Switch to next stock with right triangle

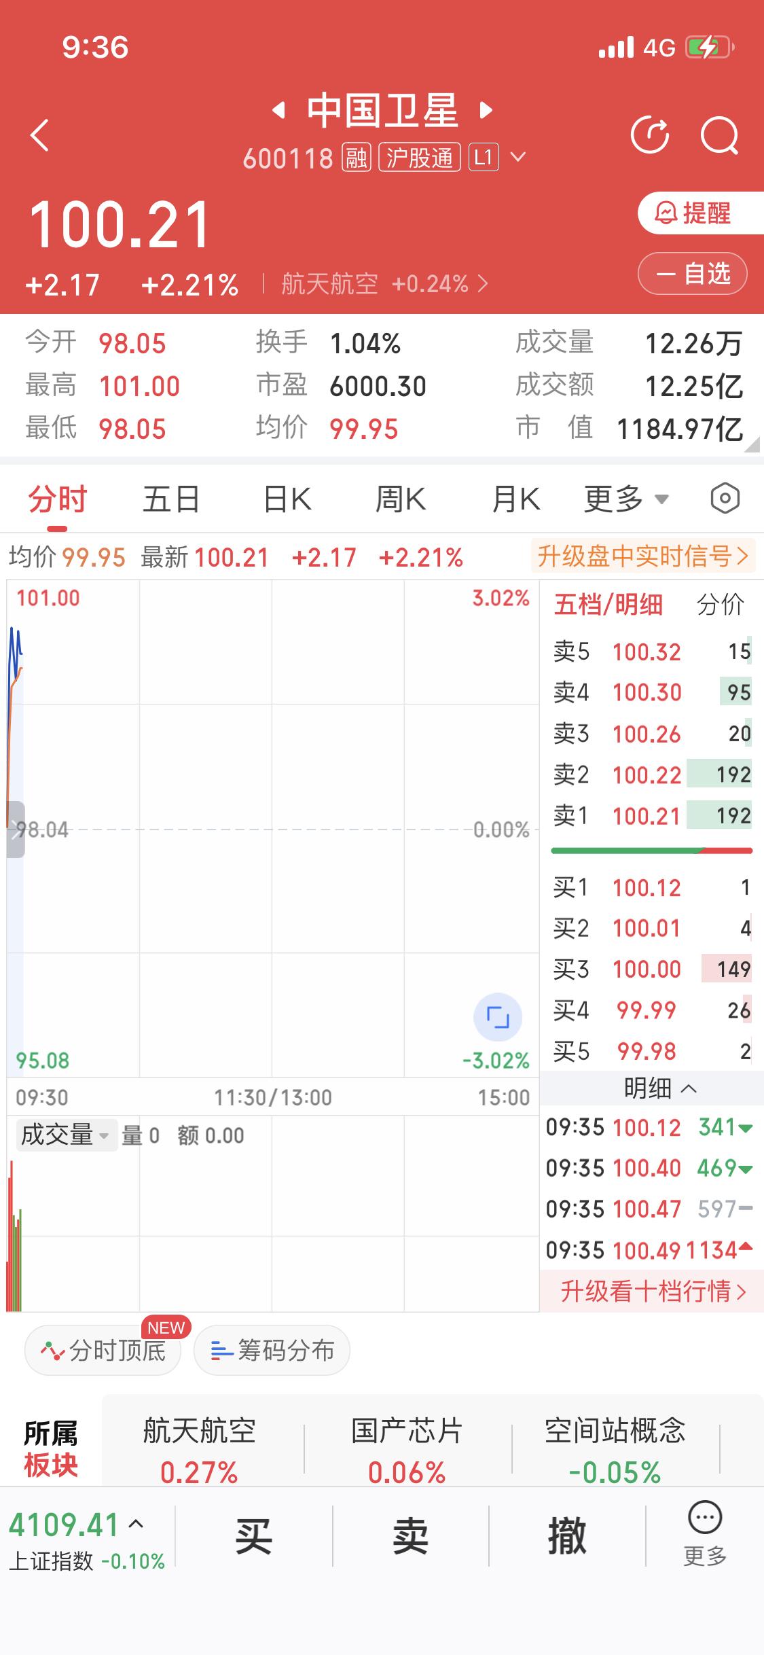[486, 110]
